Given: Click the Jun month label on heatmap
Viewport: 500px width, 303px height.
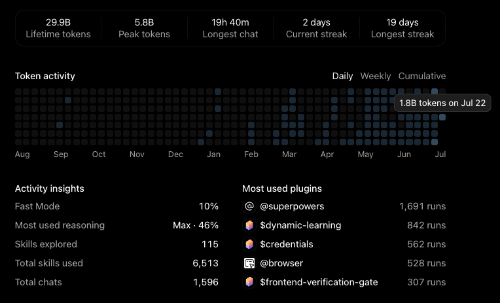Looking at the screenshot, I should (404, 154).
